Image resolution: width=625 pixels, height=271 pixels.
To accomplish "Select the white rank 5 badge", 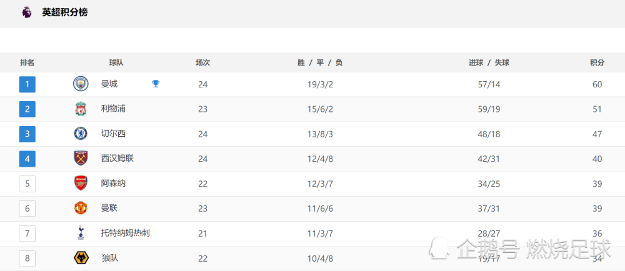I will point(27,184).
